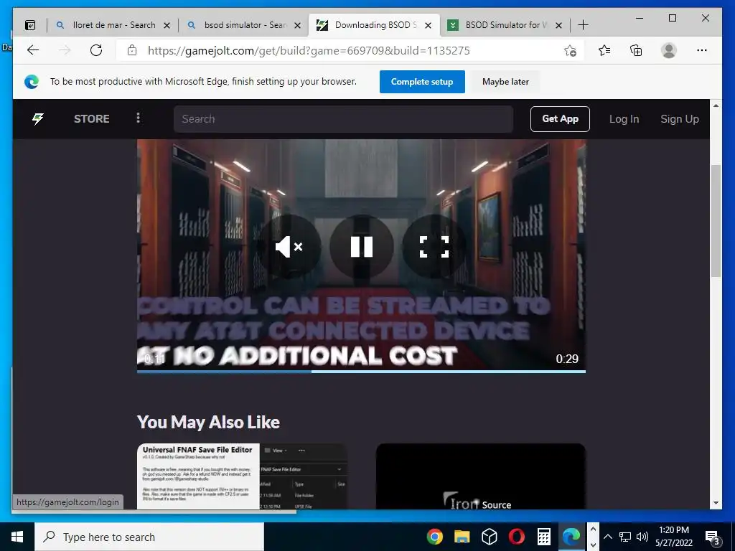Unmute the video ad
735x551 pixels.
(x=289, y=247)
